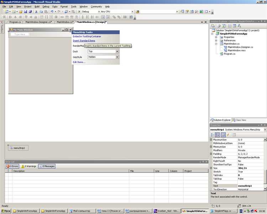Screen dimensions: 267x214
Task: Click the Open File folder icon
Action: (x=21, y=12)
